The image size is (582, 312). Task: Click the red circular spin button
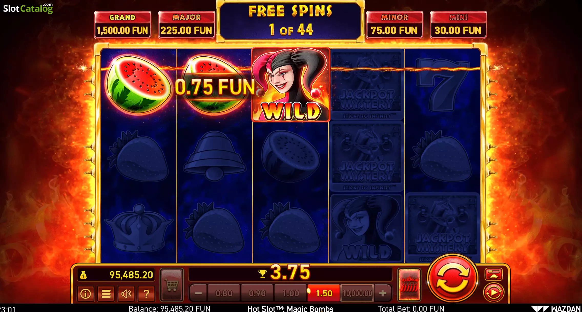[453, 278]
